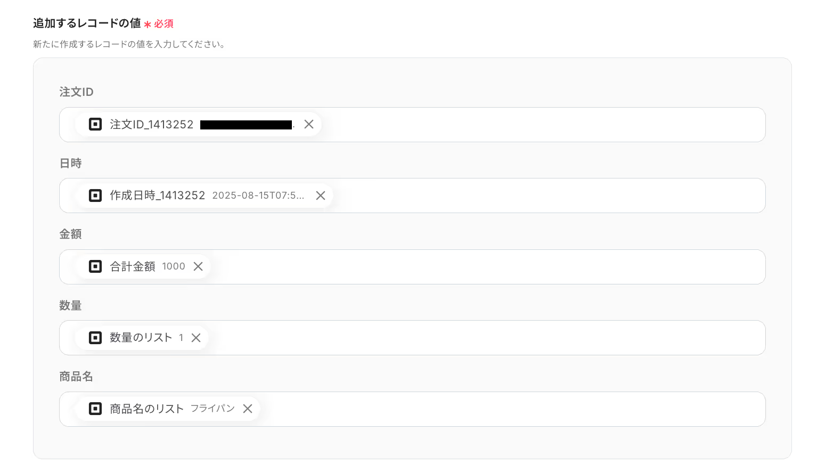Delete the 合計金額 1000 chip
Viewport: 817px width, 472px height.
(x=198, y=266)
